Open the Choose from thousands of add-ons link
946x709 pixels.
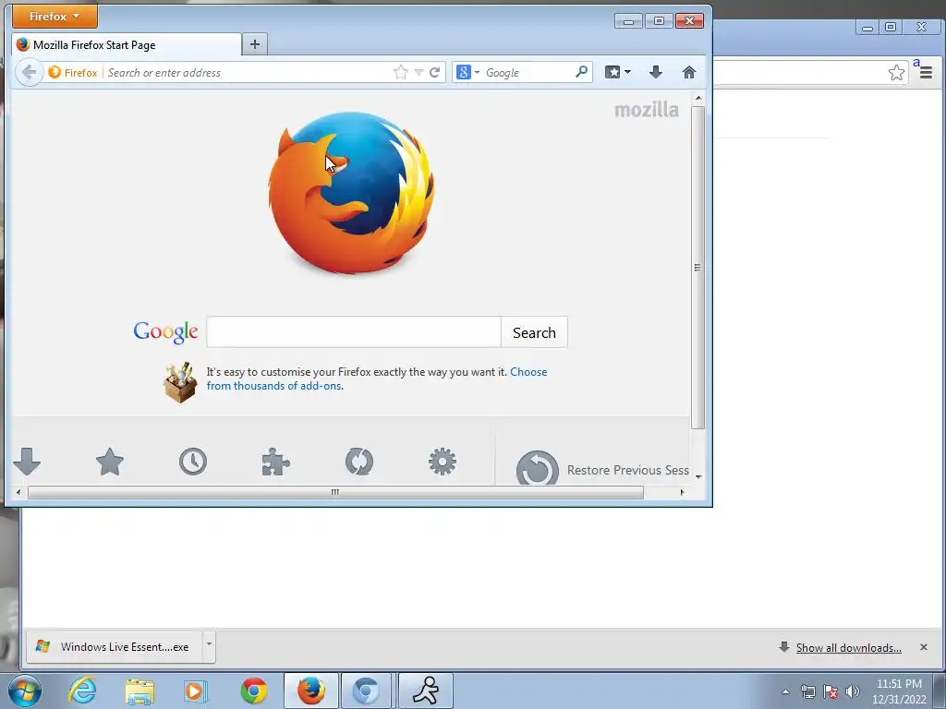377,379
